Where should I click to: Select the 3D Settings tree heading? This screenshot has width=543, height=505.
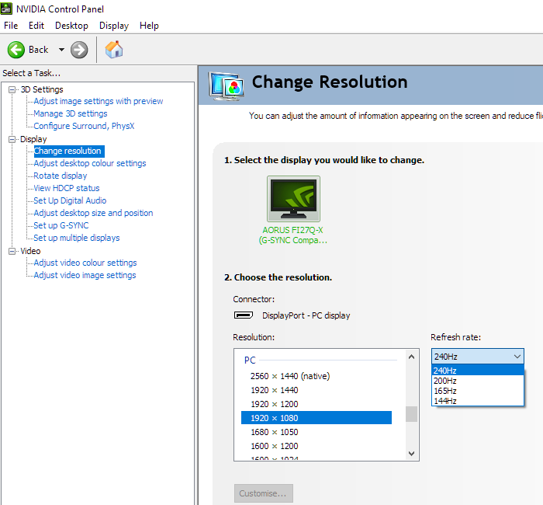point(42,89)
